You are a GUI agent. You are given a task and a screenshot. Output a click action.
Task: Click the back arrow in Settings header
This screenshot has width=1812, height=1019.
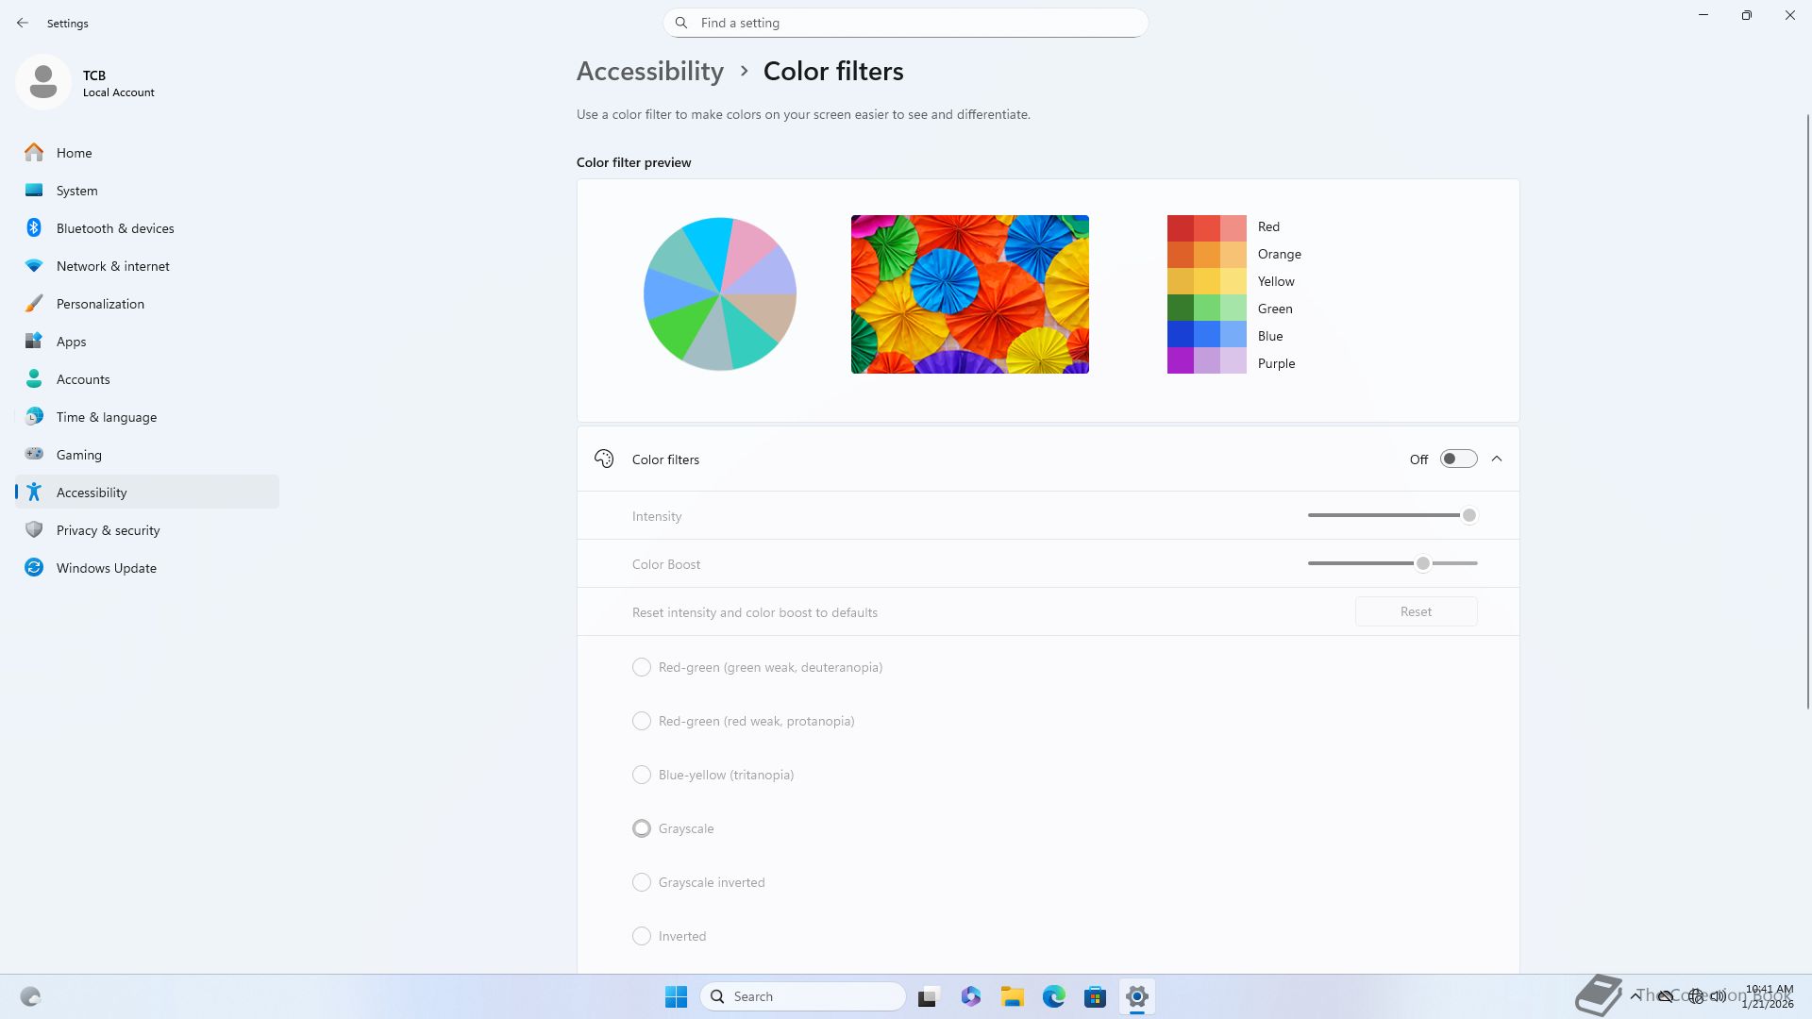pos(23,23)
